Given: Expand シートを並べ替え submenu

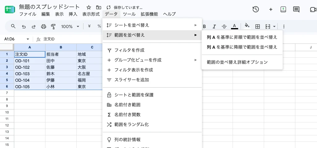Looking at the screenshot, I should pyautogui.click(x=152, y=25).
